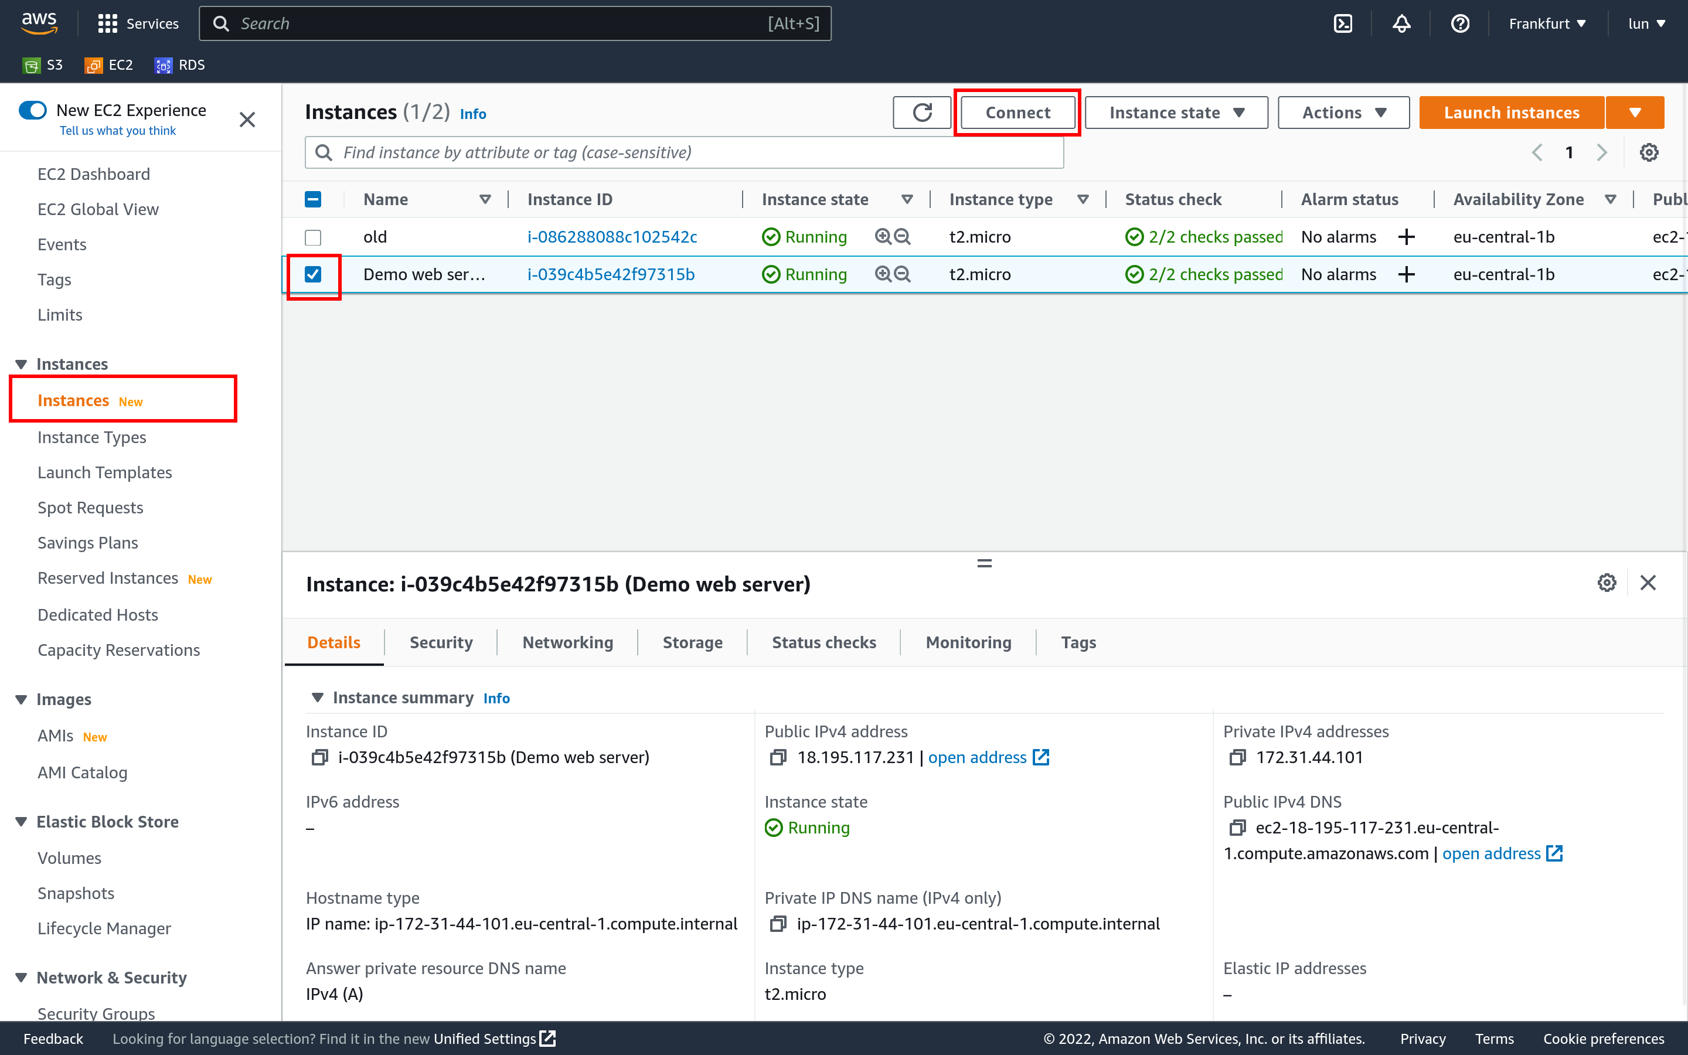
Task: Copy the Public IPv4 DNS name
Action: [x=1237, y=828]
